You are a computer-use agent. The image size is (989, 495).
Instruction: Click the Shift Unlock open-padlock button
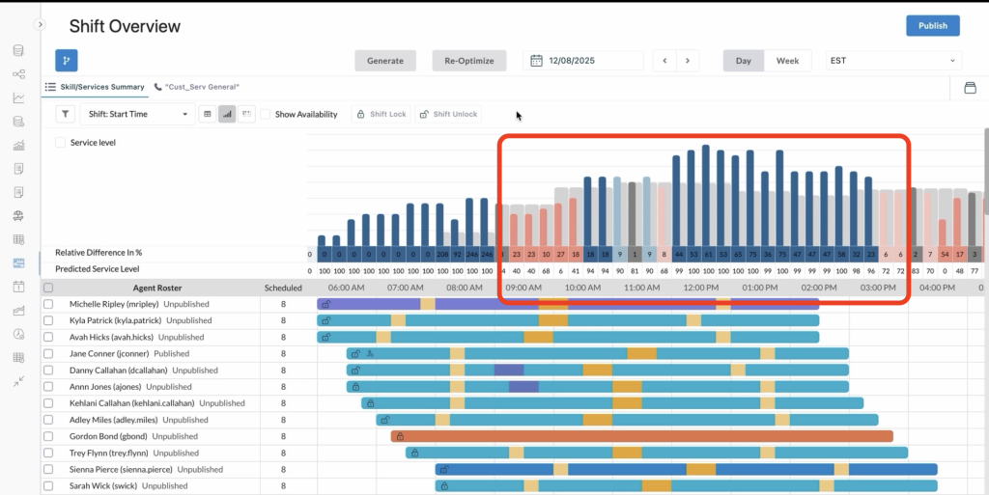click(x=447, y=114)
